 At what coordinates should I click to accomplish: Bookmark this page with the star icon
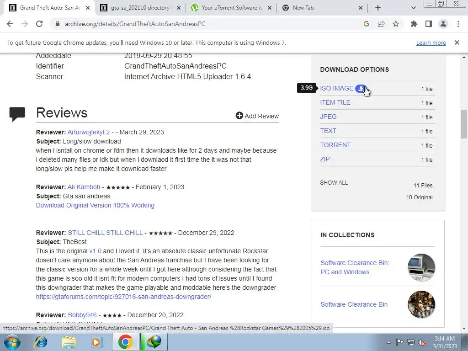pyautogui.click(x=396, y=24)
